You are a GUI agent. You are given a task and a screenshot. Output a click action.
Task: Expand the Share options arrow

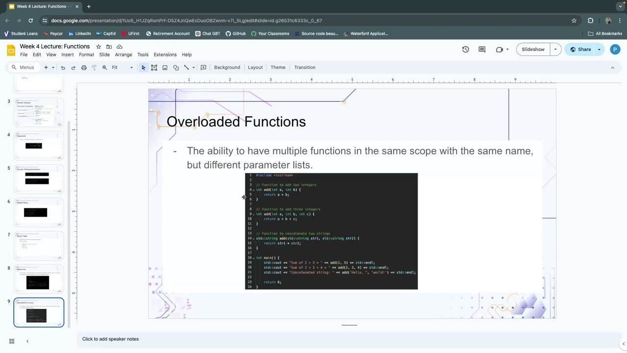tap(599, 50)
